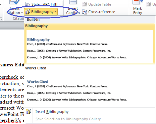Click the Update Table text button
Image resolution: width=156 pixels, height=124 pixels.
[x=100, y=4]
